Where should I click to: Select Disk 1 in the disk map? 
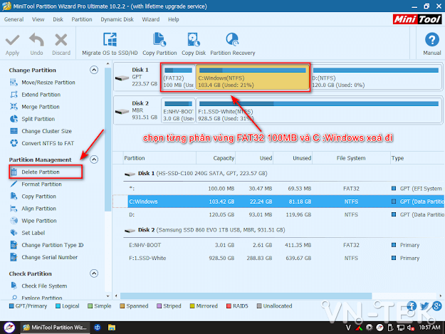pos(137,77)
